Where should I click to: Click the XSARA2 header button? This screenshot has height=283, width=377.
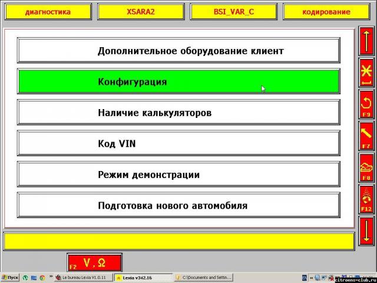click(x=141, y=12)
